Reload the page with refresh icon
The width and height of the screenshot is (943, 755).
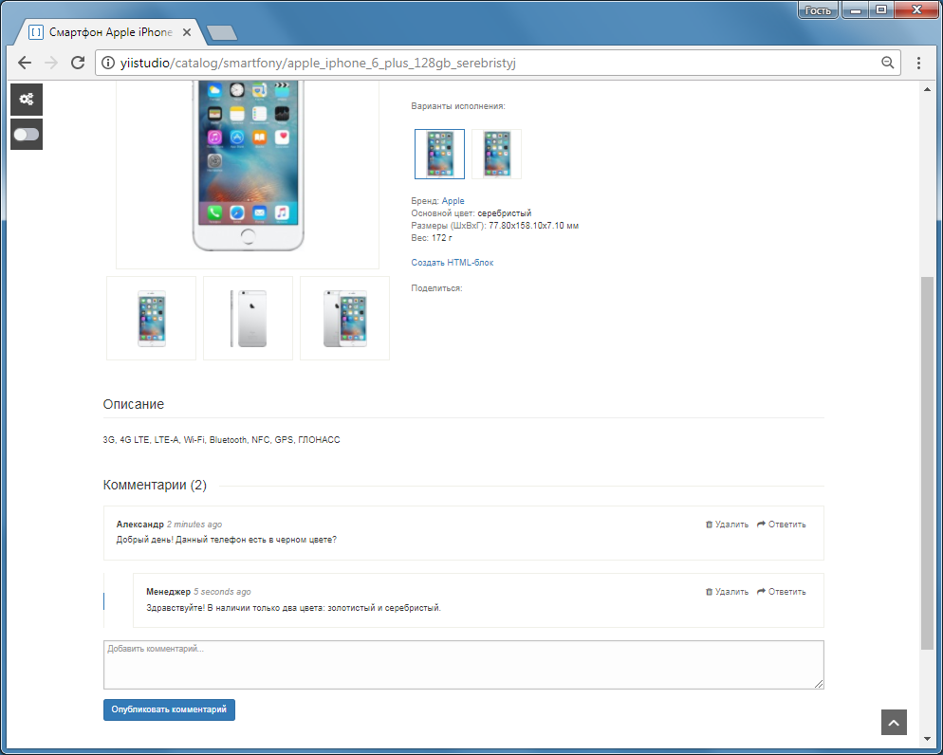point(78,63)
